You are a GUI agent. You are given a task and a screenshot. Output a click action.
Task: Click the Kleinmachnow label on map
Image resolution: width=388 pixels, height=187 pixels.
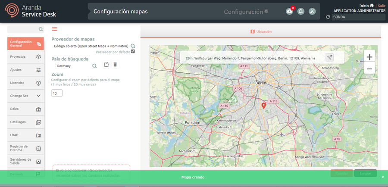click(226, 121)
